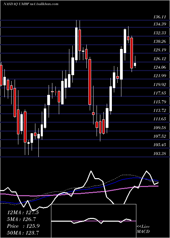Image resolution: width=170 pixels, height=238 pixels.
Task: Select the 134.39 price axis label
Action: coord(160,24)
